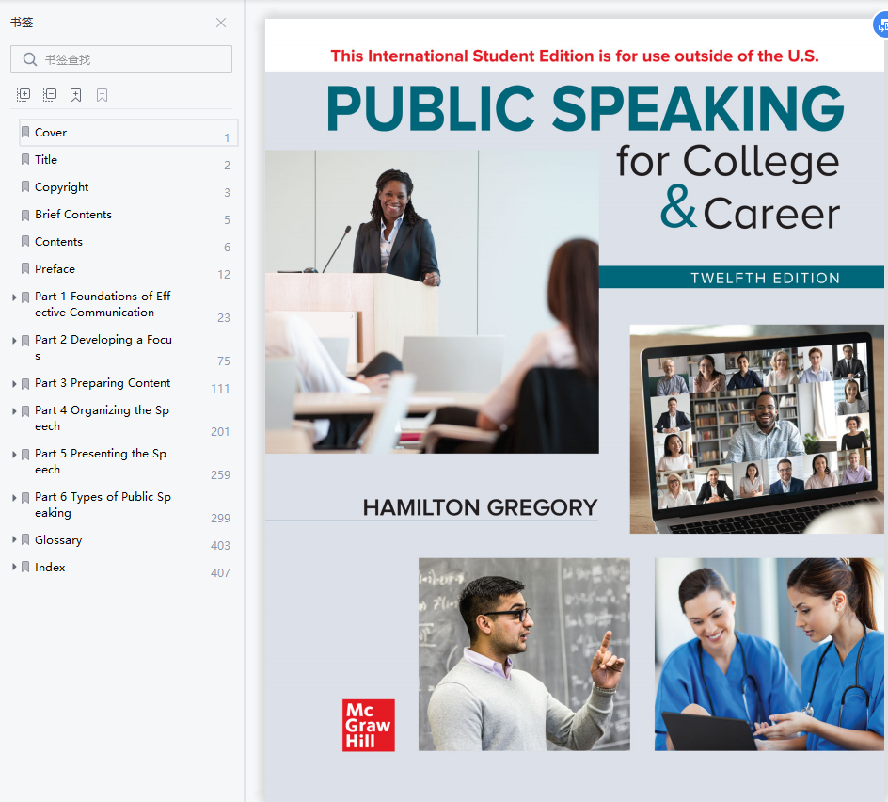Click the blue floating assistant button
The height and width of the screenshot is (802, 888).
[880, 25]
